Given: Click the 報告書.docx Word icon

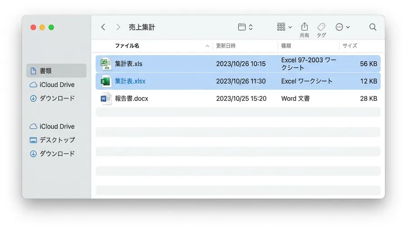Looking at the screenshot, I should (x=106, y=99).
